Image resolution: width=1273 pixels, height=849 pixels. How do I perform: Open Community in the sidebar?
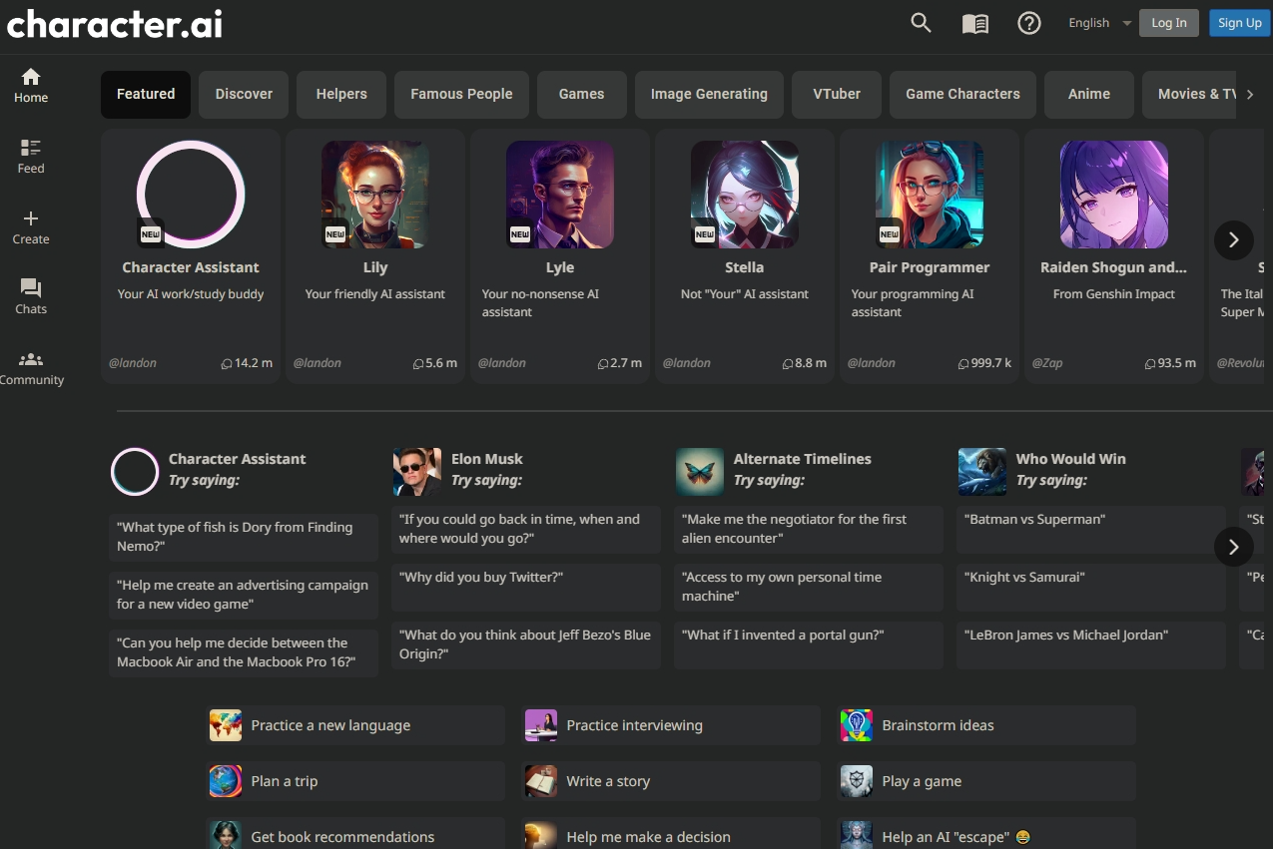[x=31, y=368]
